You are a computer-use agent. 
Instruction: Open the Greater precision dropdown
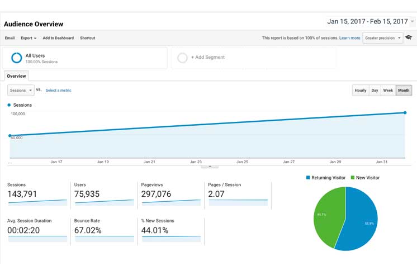(x=382, y=38)
